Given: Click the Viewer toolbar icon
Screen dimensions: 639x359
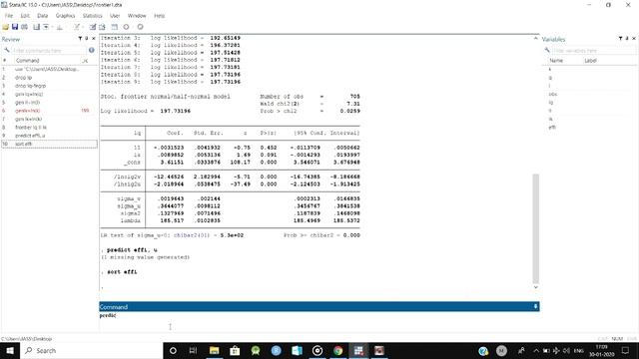Looking at the screenshot, I should (46, 27).
